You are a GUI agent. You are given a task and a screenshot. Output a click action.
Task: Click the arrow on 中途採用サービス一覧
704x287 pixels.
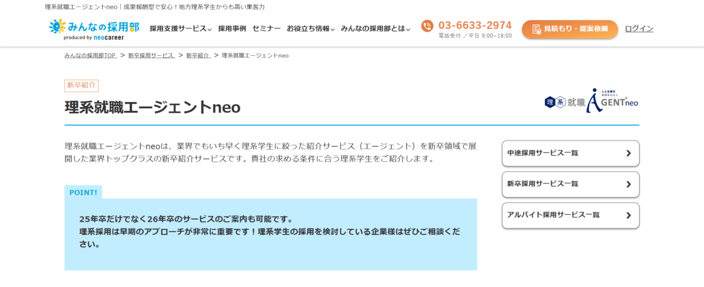pyautogui.click(x=628, y=153)
